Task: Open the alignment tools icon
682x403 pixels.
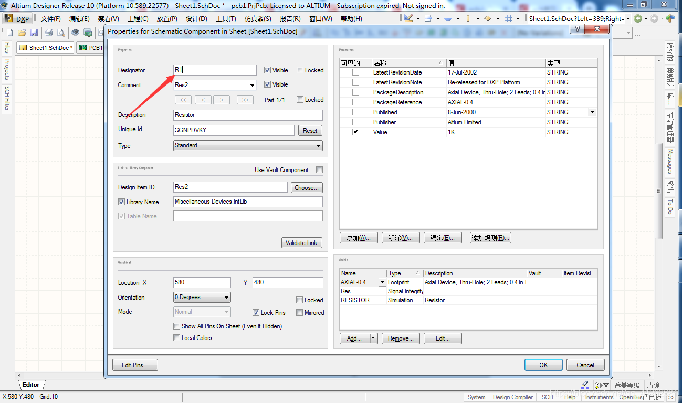Action: pyautogui.click(x=428, y=18)
